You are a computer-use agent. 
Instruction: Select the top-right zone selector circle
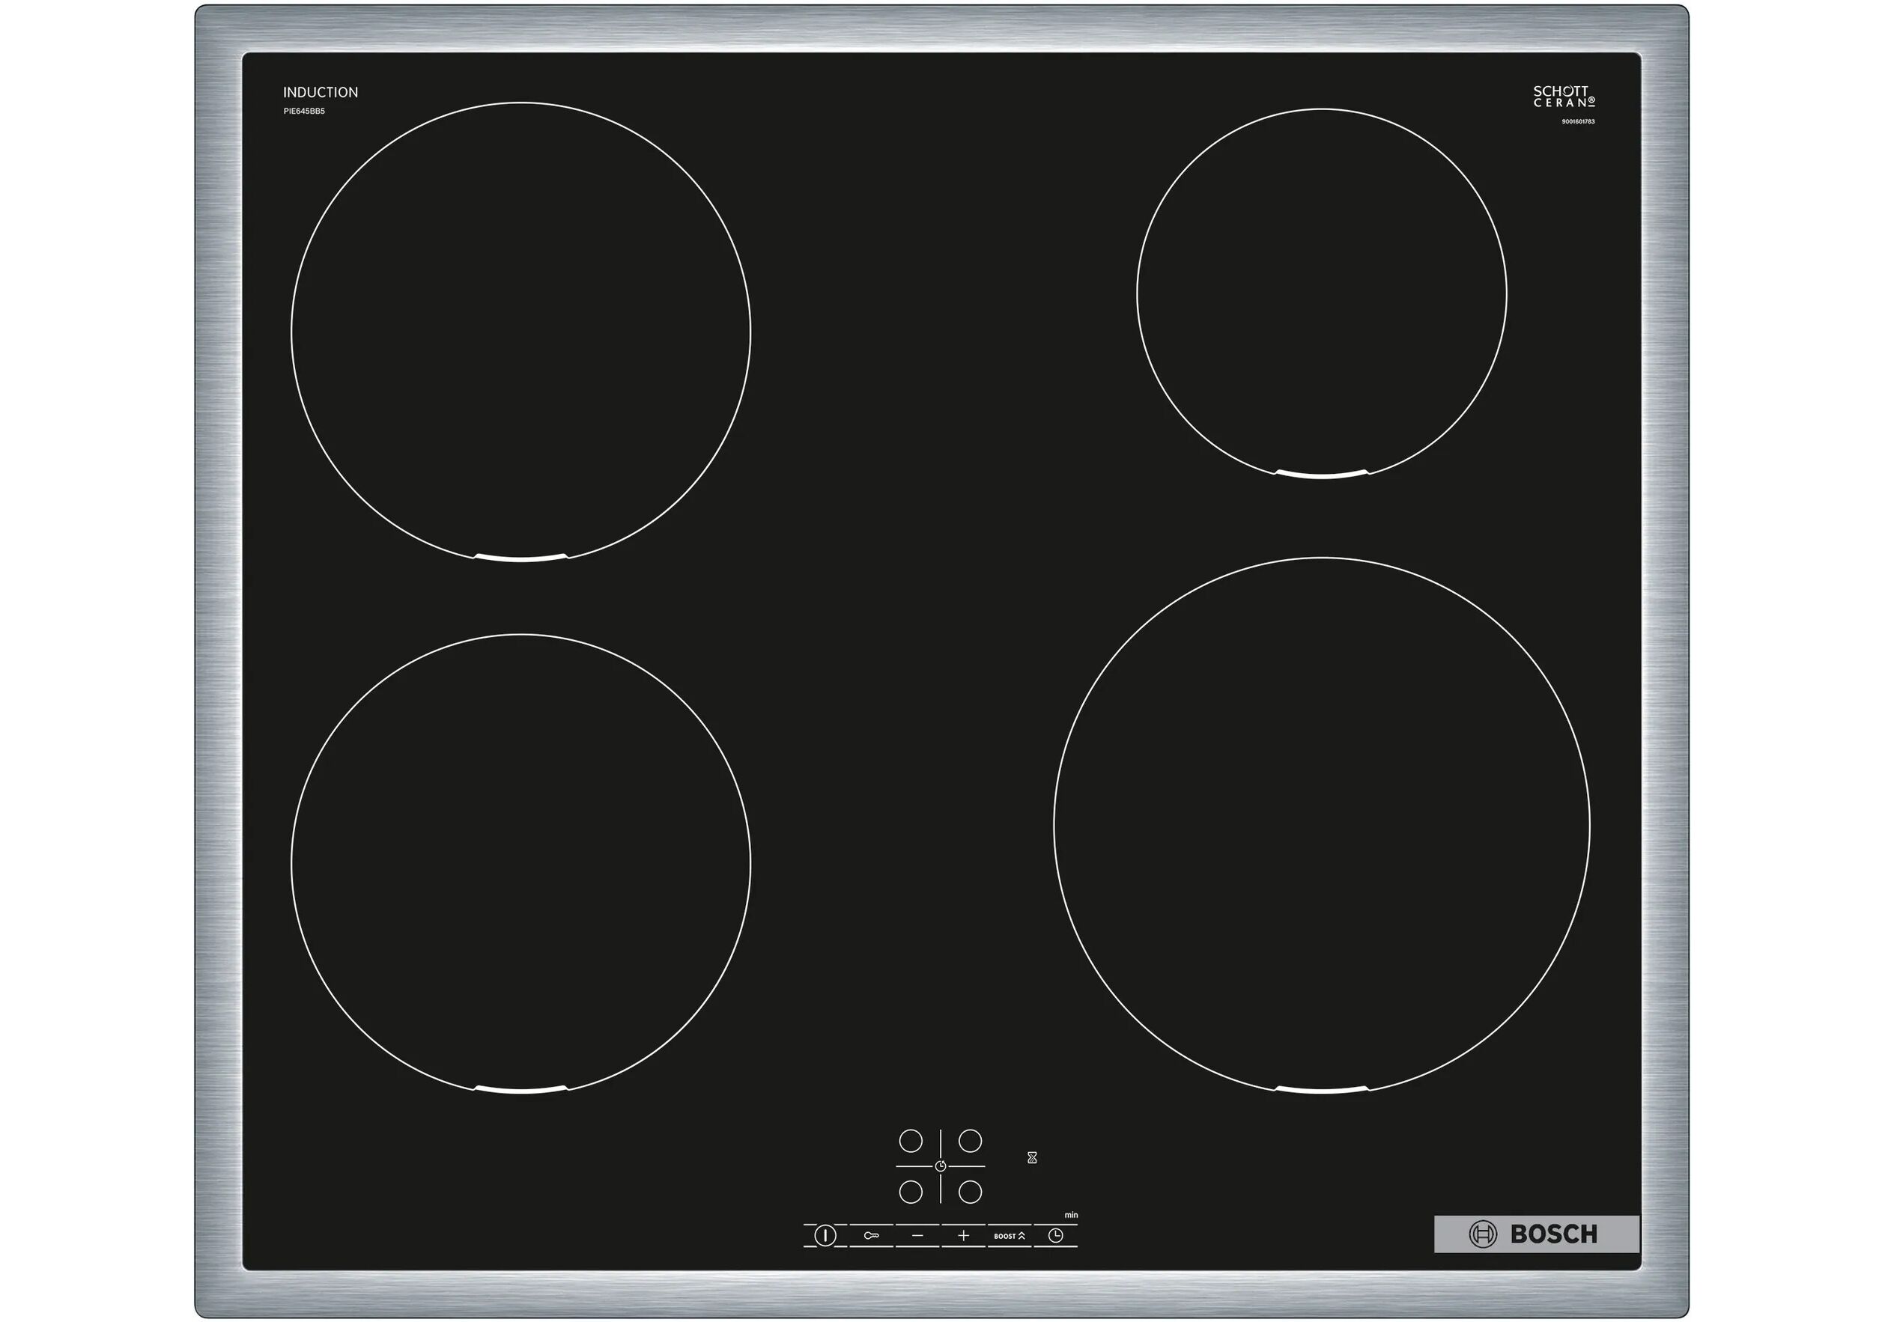pyautogui.click(x=971, y=1141)
